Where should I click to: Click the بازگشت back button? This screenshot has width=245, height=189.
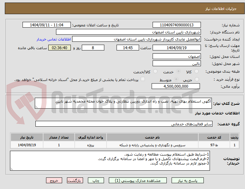click(x=75, y=180)
